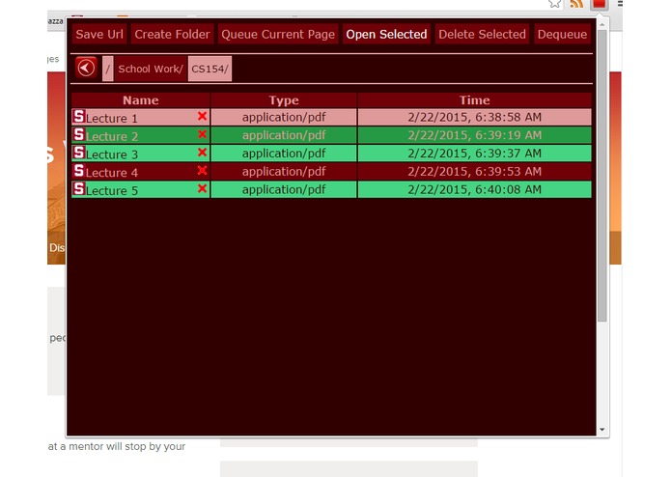Image resolution: width=671 pixels, height=477 pixels.
Task: Select the Lecture 5 name
Action: 112,190
